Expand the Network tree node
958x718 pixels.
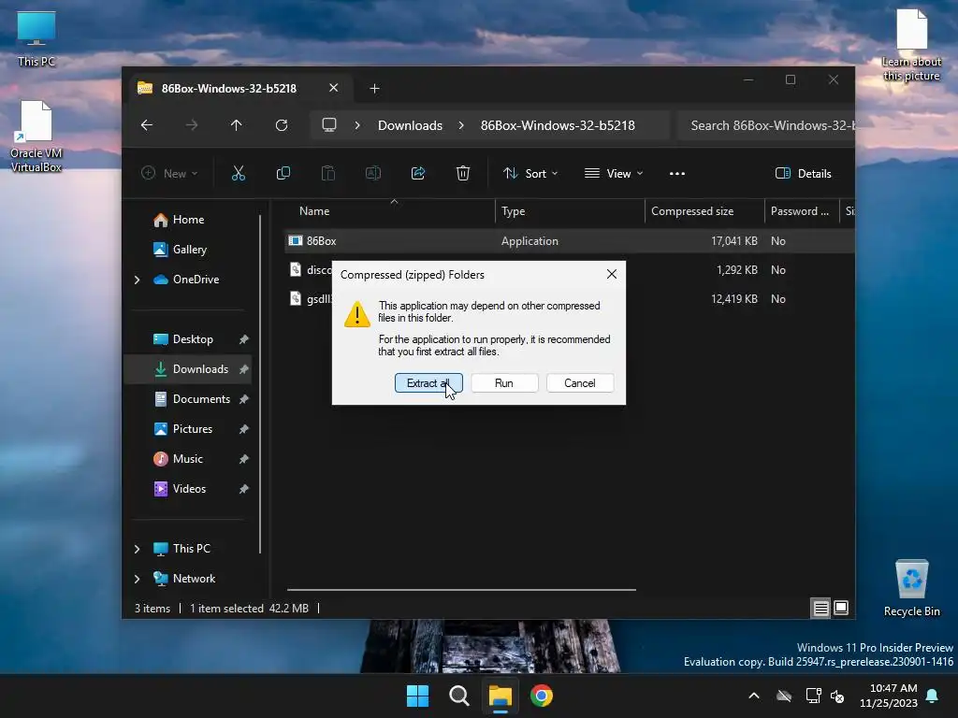[137, 579]
